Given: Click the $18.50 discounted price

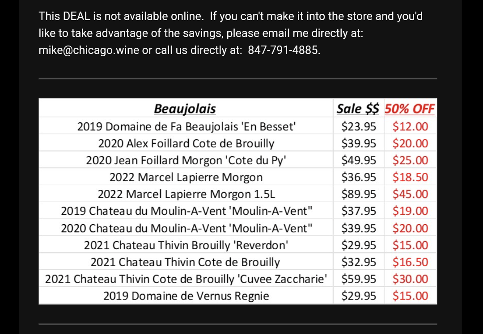Looking at the screenshot, I should 410,177.
